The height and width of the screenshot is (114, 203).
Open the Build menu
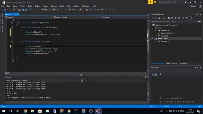(30, 6)
